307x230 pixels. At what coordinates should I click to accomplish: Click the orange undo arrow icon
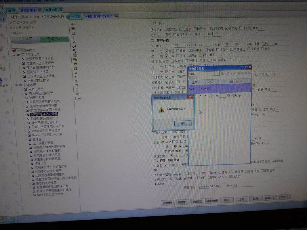click(75, 60)
